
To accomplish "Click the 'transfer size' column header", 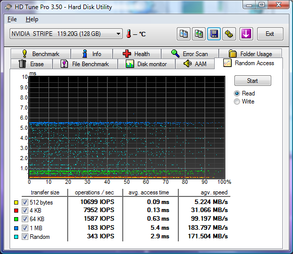I will tap(45, 192).
